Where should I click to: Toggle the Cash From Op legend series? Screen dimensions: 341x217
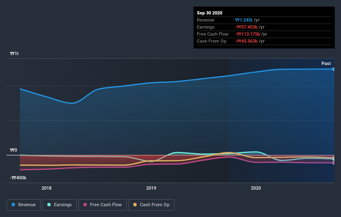[151, 205]
